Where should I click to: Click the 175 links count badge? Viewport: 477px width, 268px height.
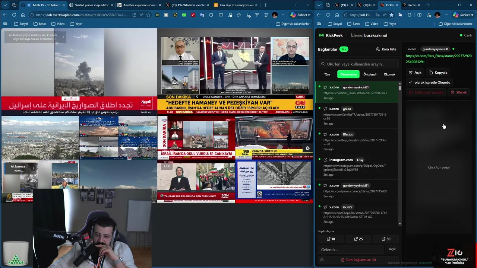coord(343,49)
